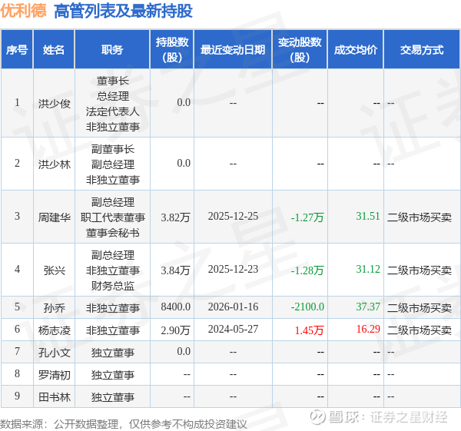Click the red change value 1.45万
461x431 pixels.
pos(309,330)
